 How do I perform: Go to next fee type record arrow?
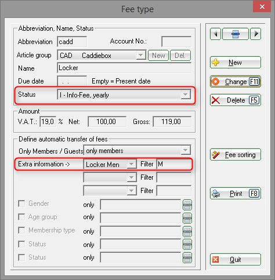[256, 34]
